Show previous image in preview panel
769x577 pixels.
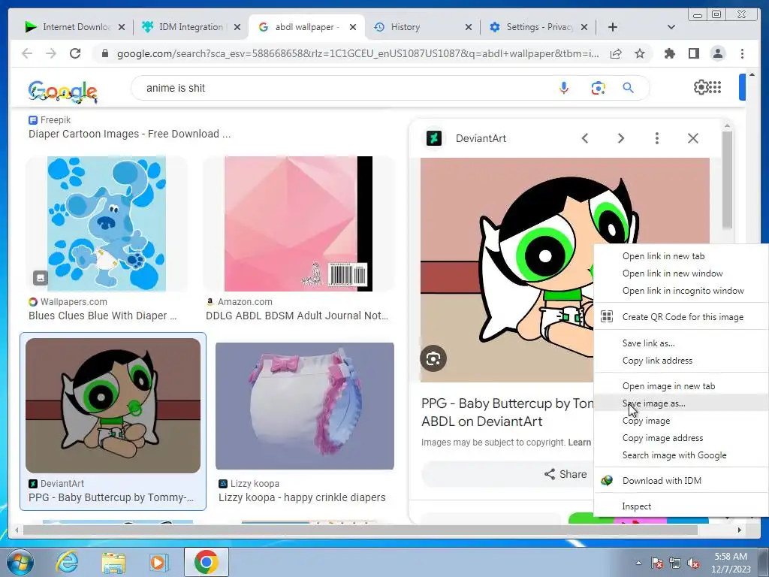[584, 138]
